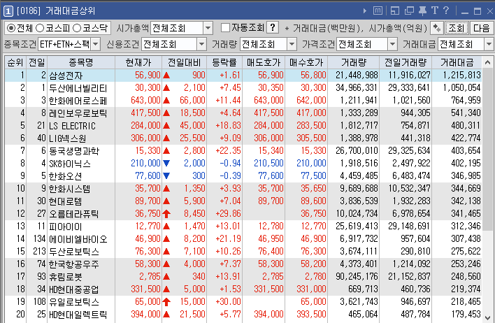Open help with the title bar question mark
The width and height of the screenshot is (495, 323).
[446, 10]
